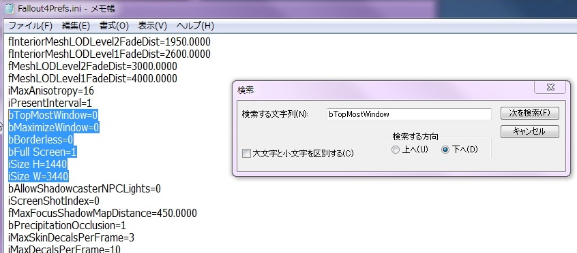Select the 上へ(U) search direction

click(396, 150)
